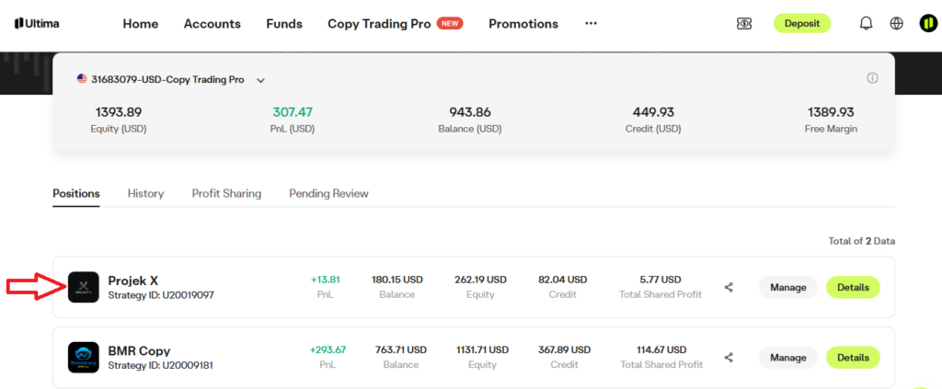
Task: Click BMR Copy balance 763.71 USD
Action: click(401, 349)
